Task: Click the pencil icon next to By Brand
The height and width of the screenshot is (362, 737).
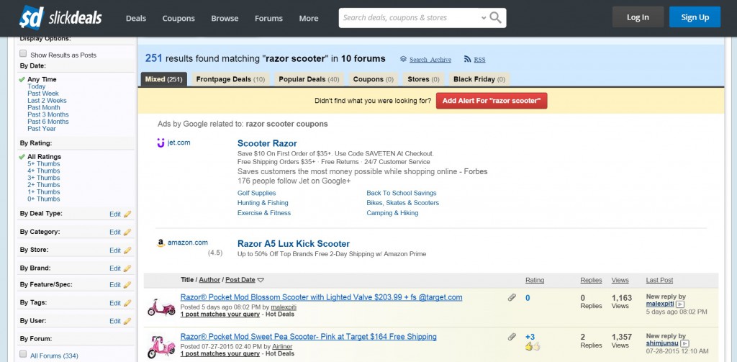Action: tap(127, 268)
